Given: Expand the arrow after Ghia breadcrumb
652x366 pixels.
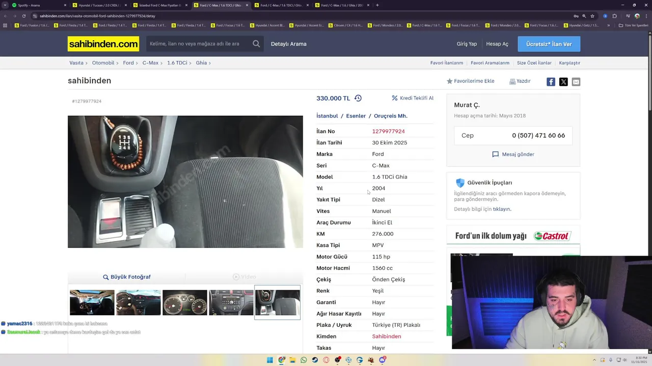Looking at the screenshot, I should click(210, 63).
